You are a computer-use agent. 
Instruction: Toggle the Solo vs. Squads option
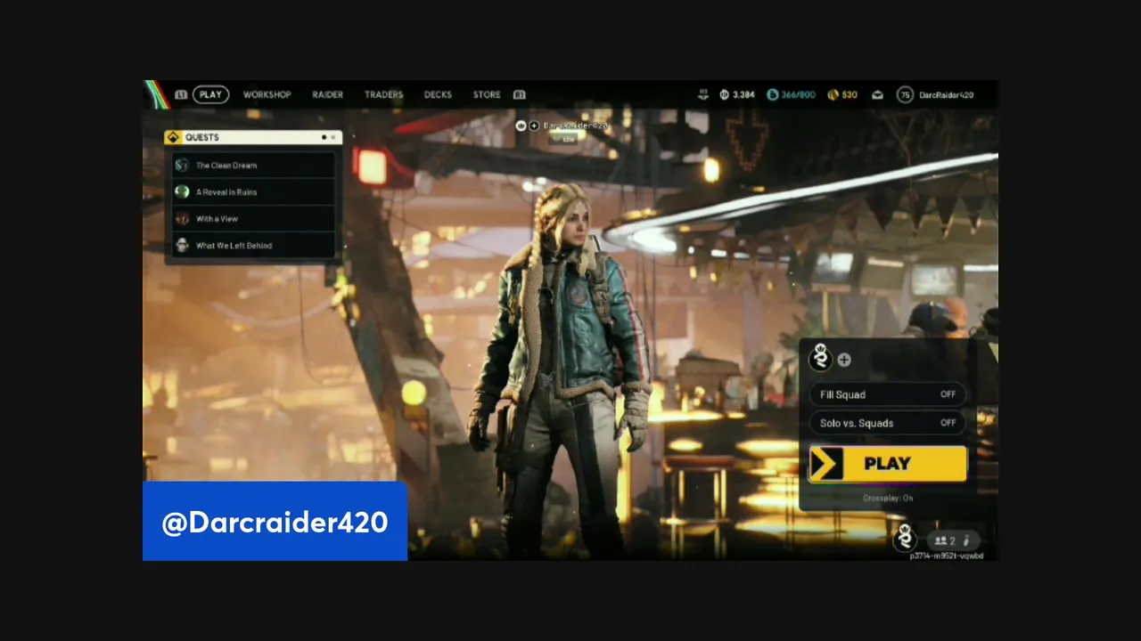point(887,423)
